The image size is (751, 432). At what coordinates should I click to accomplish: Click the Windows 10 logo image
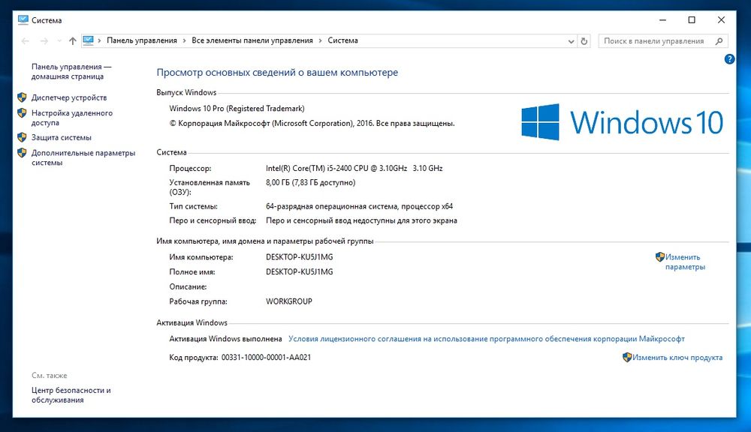point(622,122)
